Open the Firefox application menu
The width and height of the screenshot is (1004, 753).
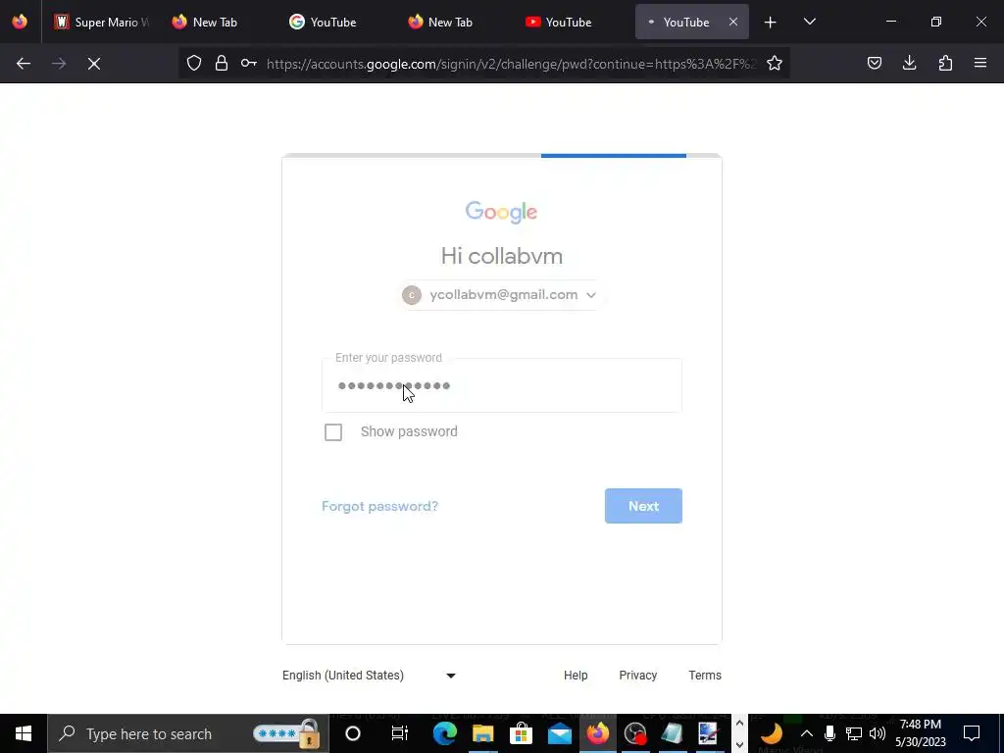click(980, 63)
